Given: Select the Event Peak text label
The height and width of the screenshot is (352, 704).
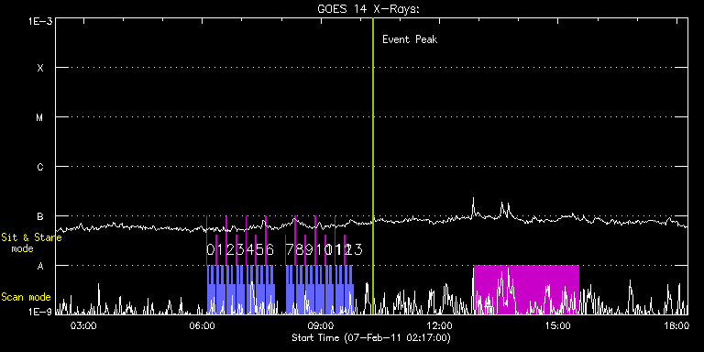Looking at the screenshot, I should (x=410, y=39).
